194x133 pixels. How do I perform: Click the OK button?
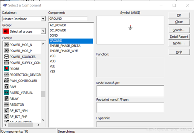(x=179, y=15)
